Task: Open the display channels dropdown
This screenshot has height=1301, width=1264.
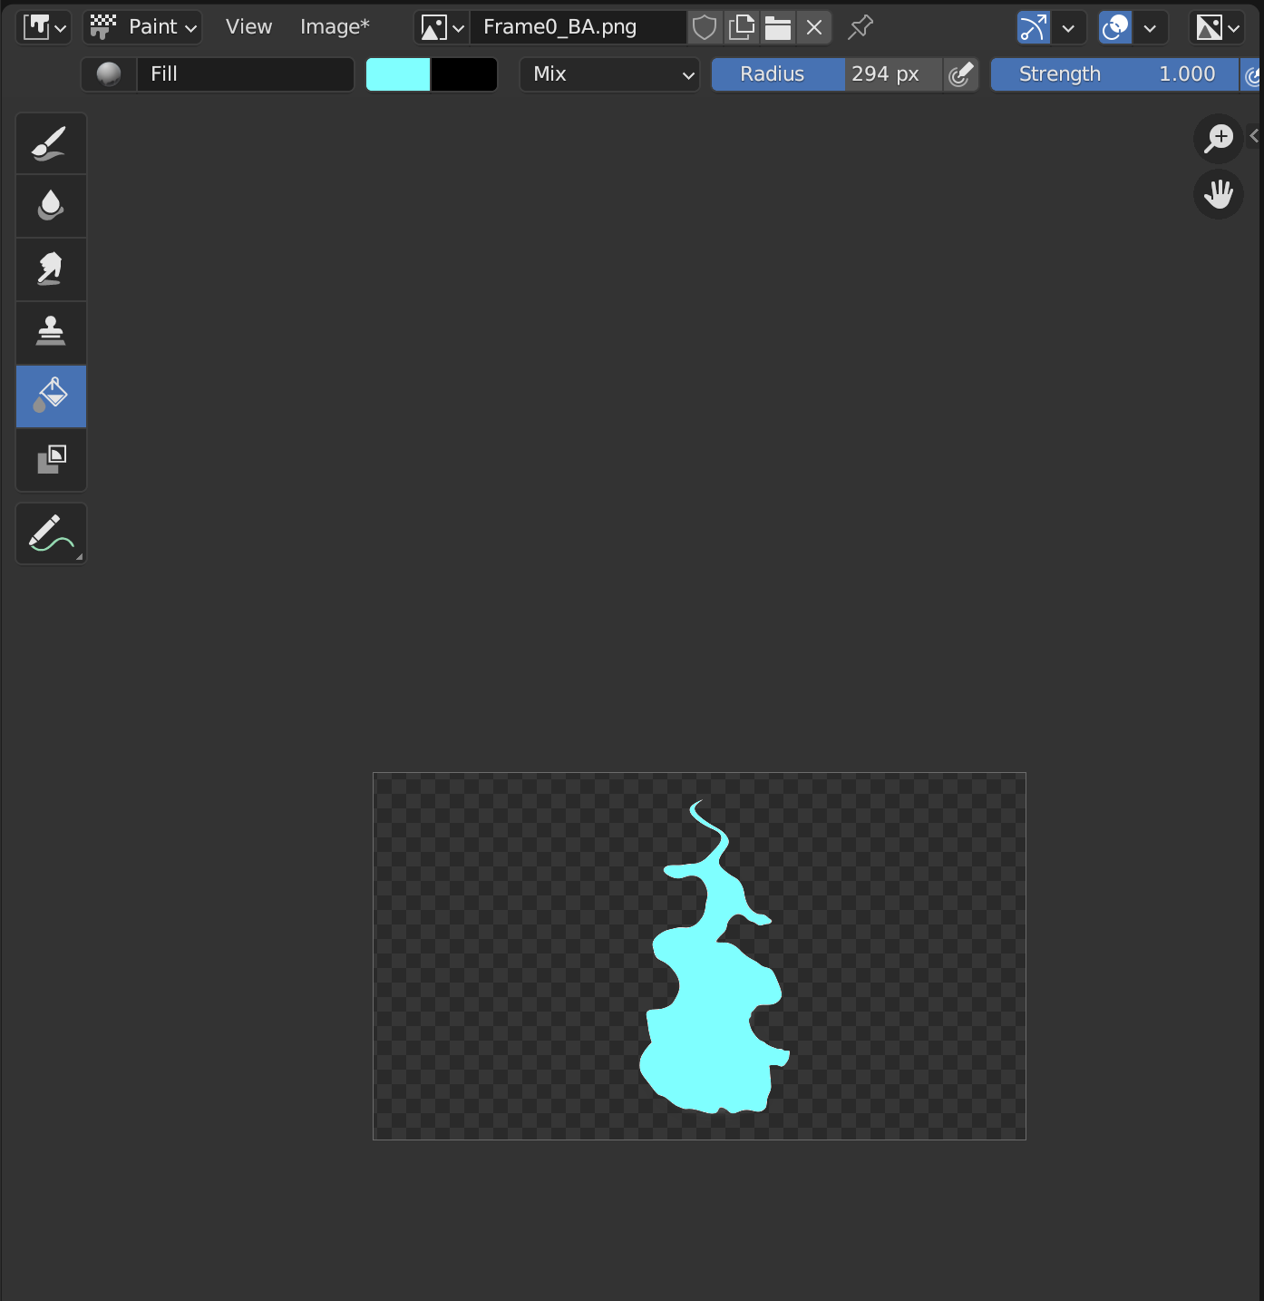Action: click(1218, 27)
